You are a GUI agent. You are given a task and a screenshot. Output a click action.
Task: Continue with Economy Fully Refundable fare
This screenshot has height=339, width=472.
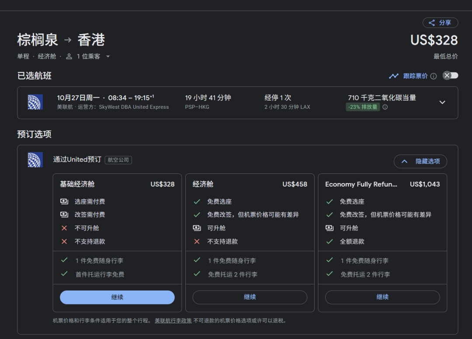[x=382, y=297]
